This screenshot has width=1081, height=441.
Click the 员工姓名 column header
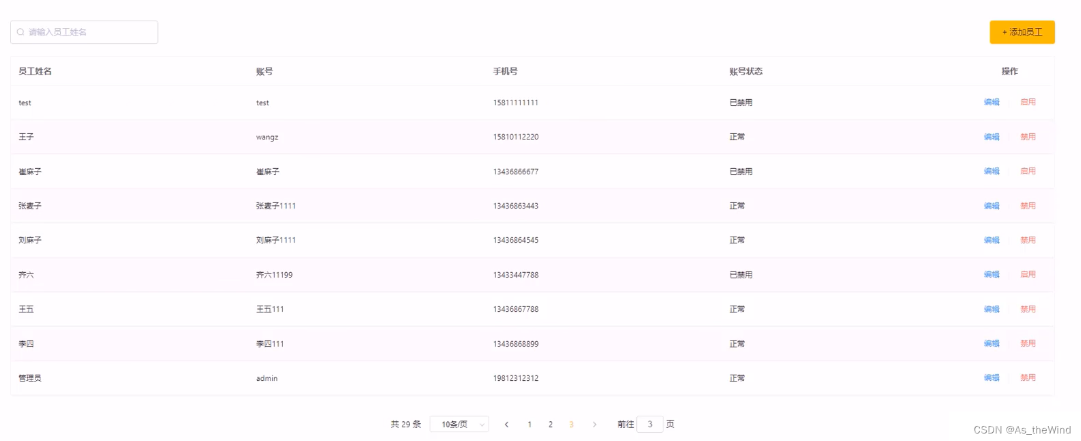(35, 71)
